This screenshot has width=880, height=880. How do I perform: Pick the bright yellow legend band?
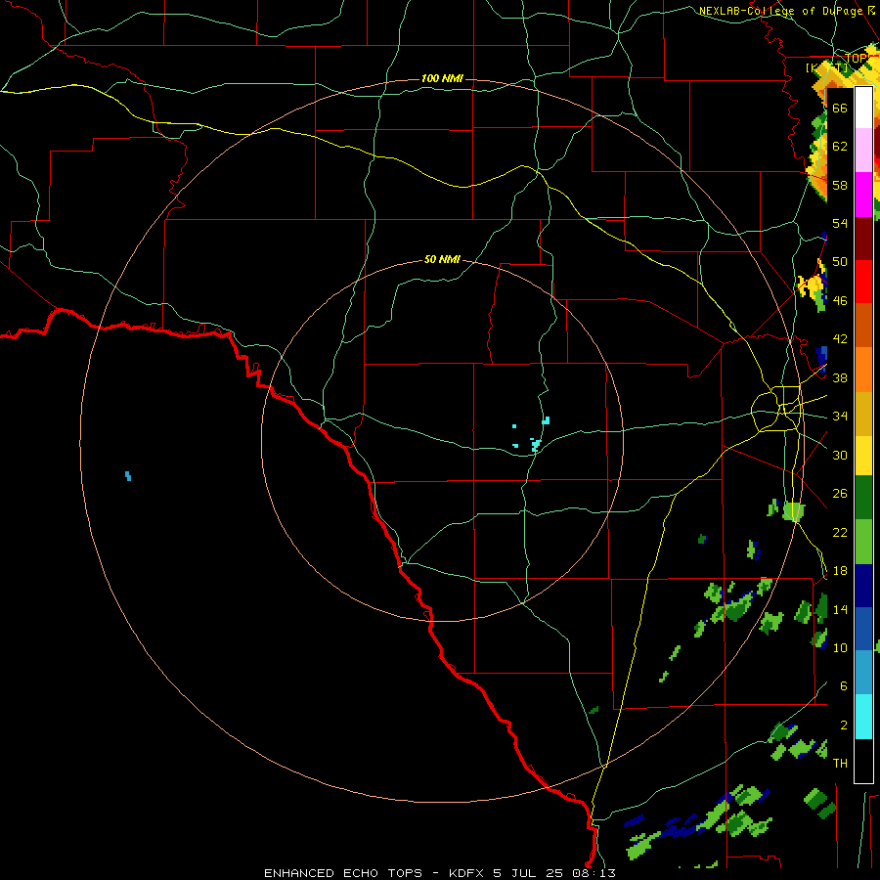(x=863, y=456)
